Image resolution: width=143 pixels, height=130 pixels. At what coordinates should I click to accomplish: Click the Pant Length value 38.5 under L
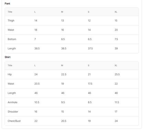(x=37, y=48)
